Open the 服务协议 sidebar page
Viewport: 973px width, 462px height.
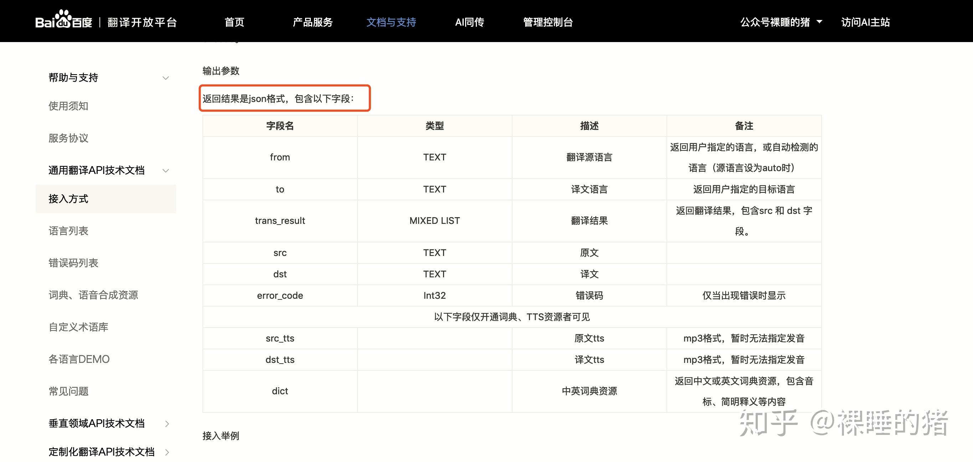click(68, 138)
